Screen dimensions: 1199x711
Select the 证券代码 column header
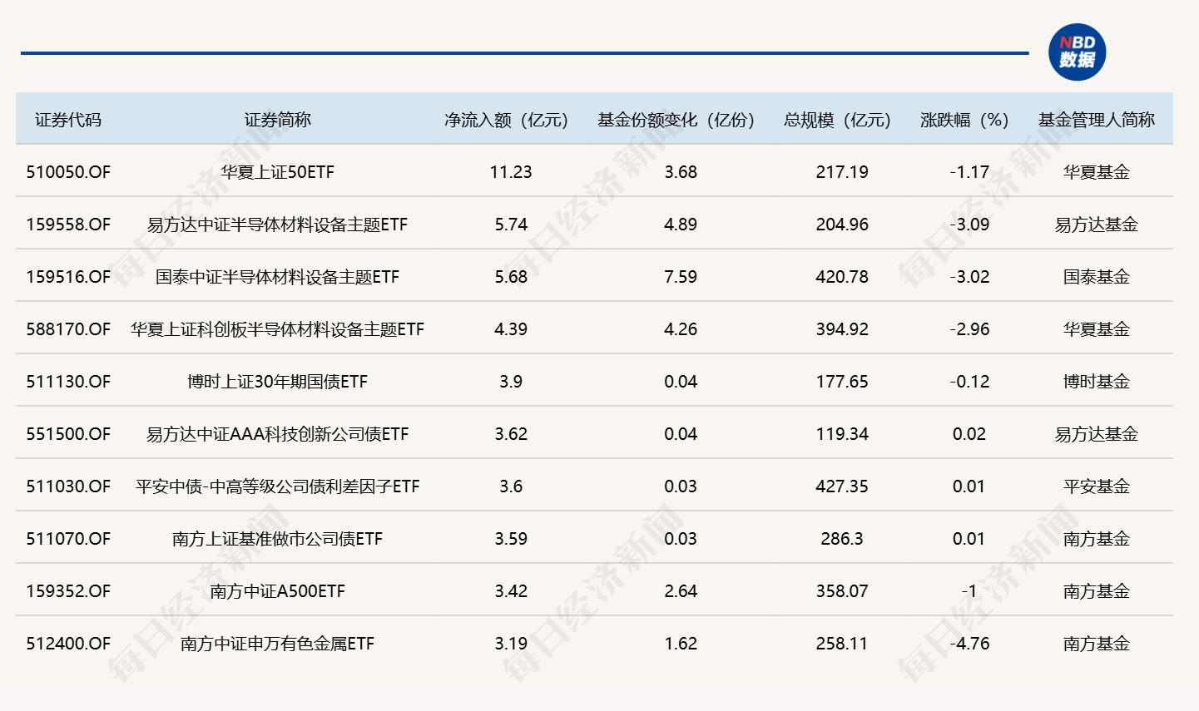point(68,120)
